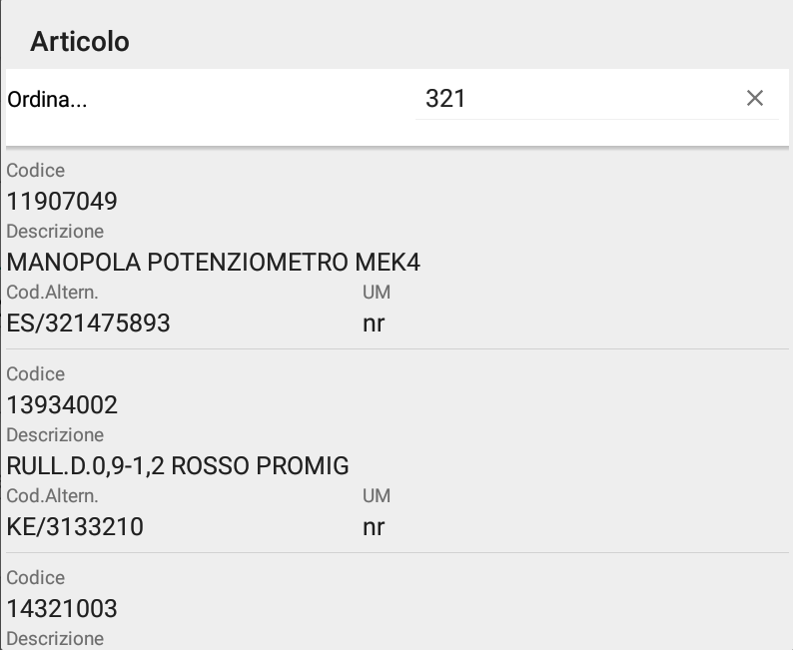Click the Codice label above 13934002
This screenshot has height=650, width=793.
(35, 374)
